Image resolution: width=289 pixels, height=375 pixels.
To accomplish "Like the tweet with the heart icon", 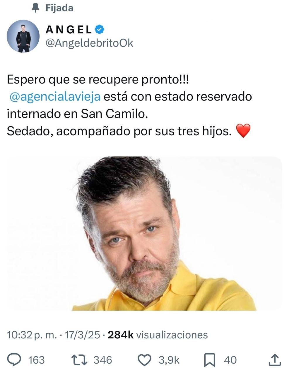I will (x=144, y=360).
